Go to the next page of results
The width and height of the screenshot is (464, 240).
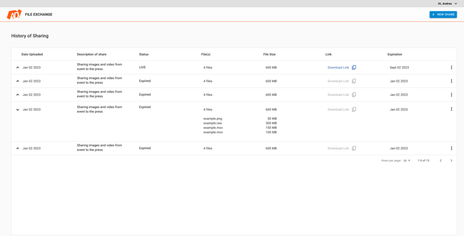451,161
